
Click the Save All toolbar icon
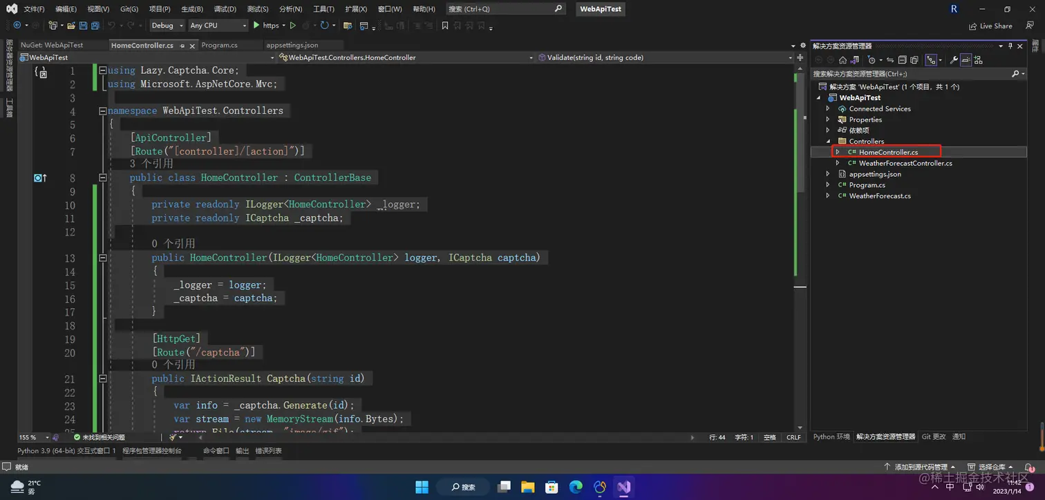(x=95, y=26)
